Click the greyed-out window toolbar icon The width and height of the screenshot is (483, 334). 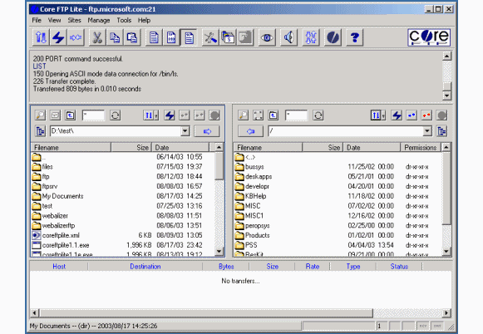click(x=245, y=37)
